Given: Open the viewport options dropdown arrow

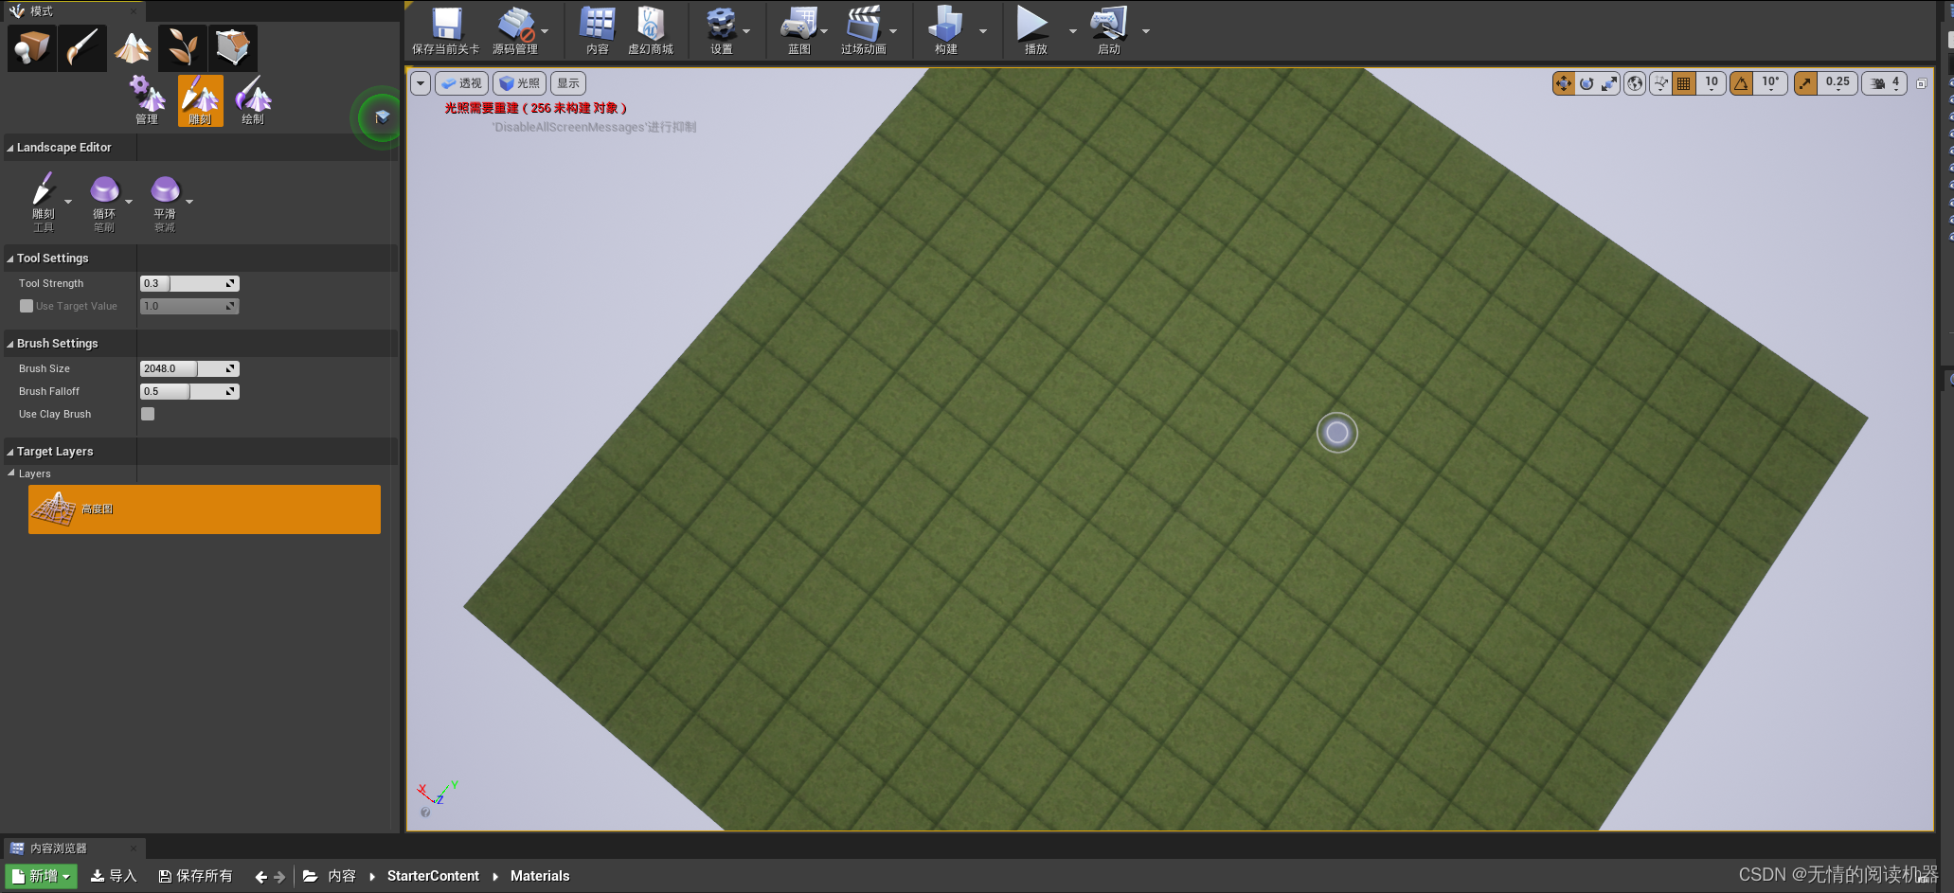Looking at the screenshot, I should click(421, 83).
